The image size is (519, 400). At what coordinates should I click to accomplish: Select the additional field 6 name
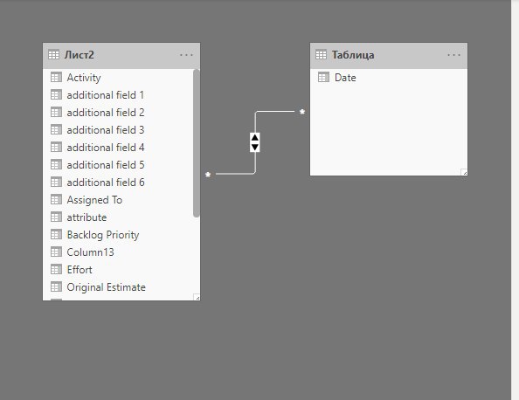point(106,183)
